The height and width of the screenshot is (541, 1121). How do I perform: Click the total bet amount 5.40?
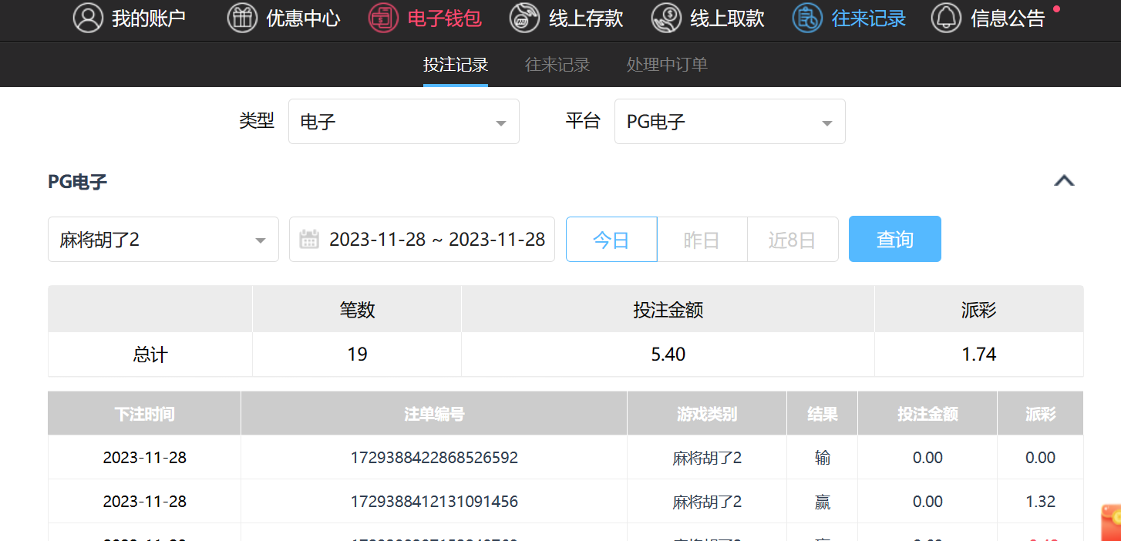coord(668,355)
